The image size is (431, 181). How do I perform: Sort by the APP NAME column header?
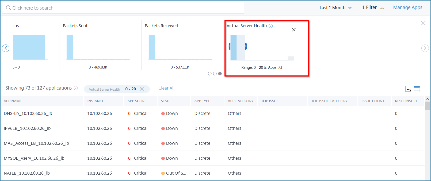tap(13, 101)
